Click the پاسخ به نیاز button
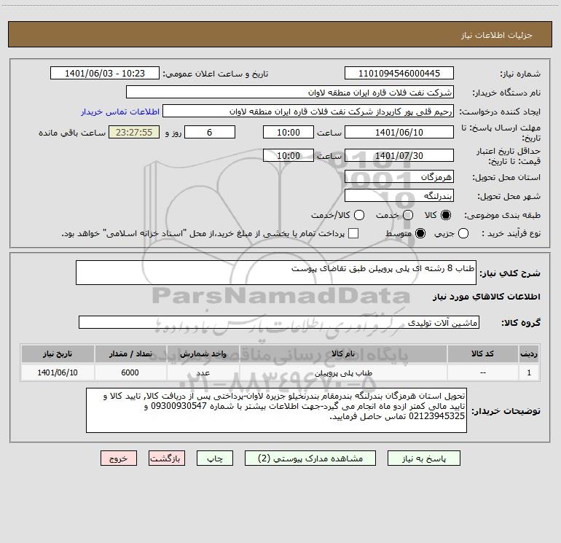 423,458
